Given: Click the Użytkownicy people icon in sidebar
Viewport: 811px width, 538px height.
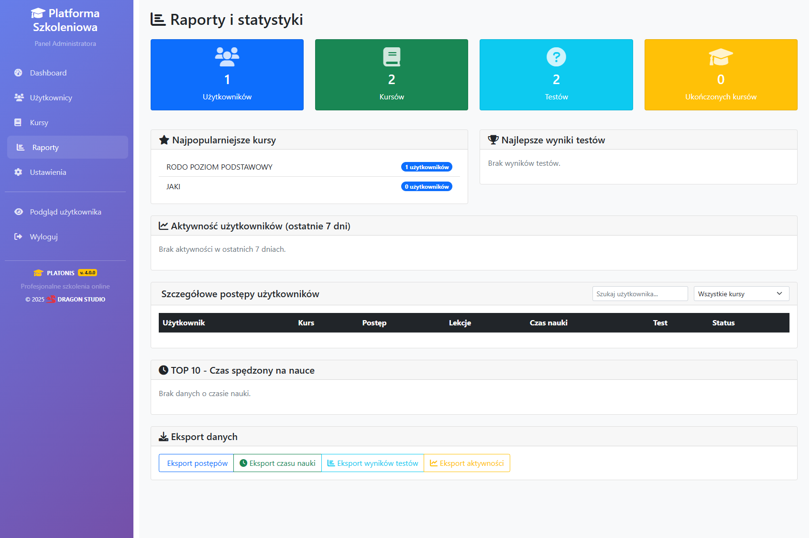Looking at the screenshot, I should tap(19, 97).
